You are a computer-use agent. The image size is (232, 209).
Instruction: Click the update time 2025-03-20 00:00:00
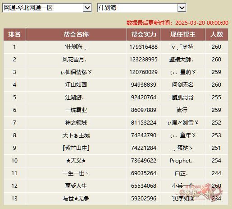202,23
